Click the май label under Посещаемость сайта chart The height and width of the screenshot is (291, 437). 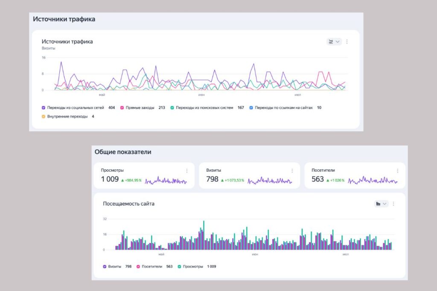[x=161, y=254]
